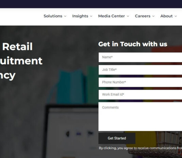Focus the Work Email Id* field

point(140,94)
